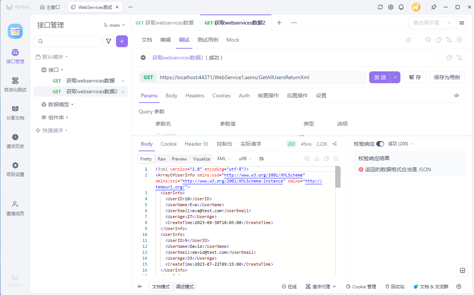Click the filter icon beside search box
Image resolution: width=474 pixels, height=295 pixels.
click(x=108, y=41)
